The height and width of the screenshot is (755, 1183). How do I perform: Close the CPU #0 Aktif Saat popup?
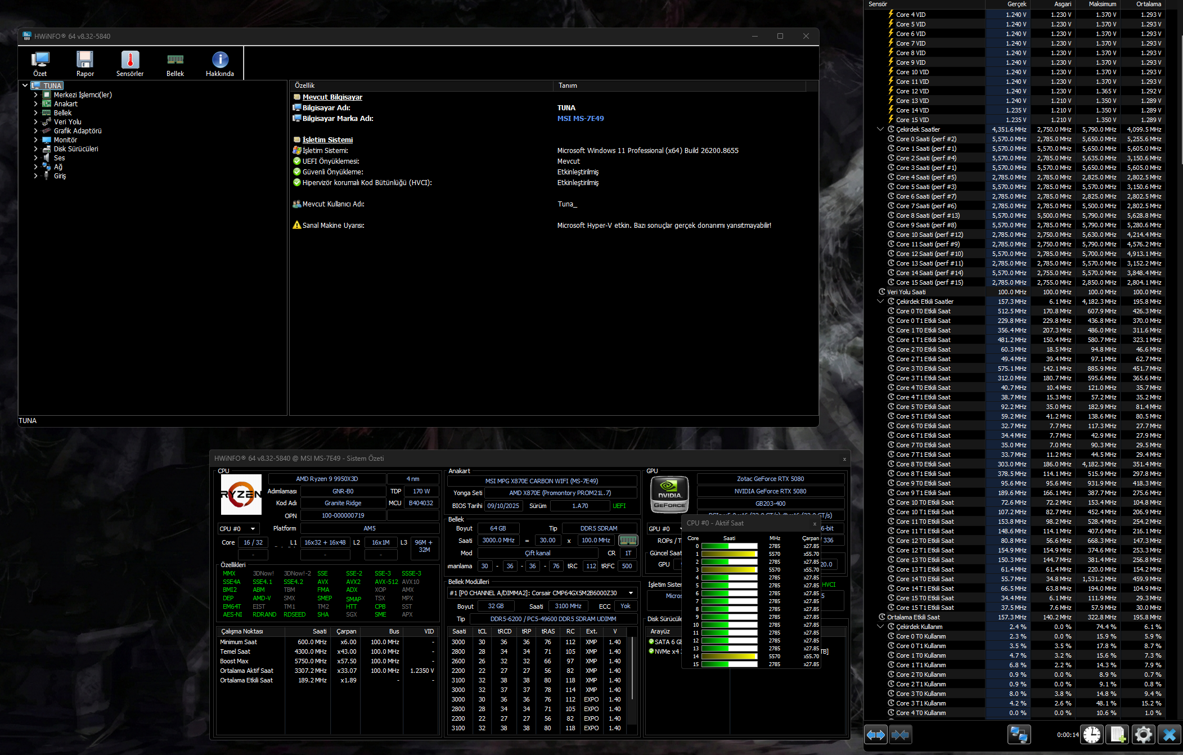click(x=815, y=524)
